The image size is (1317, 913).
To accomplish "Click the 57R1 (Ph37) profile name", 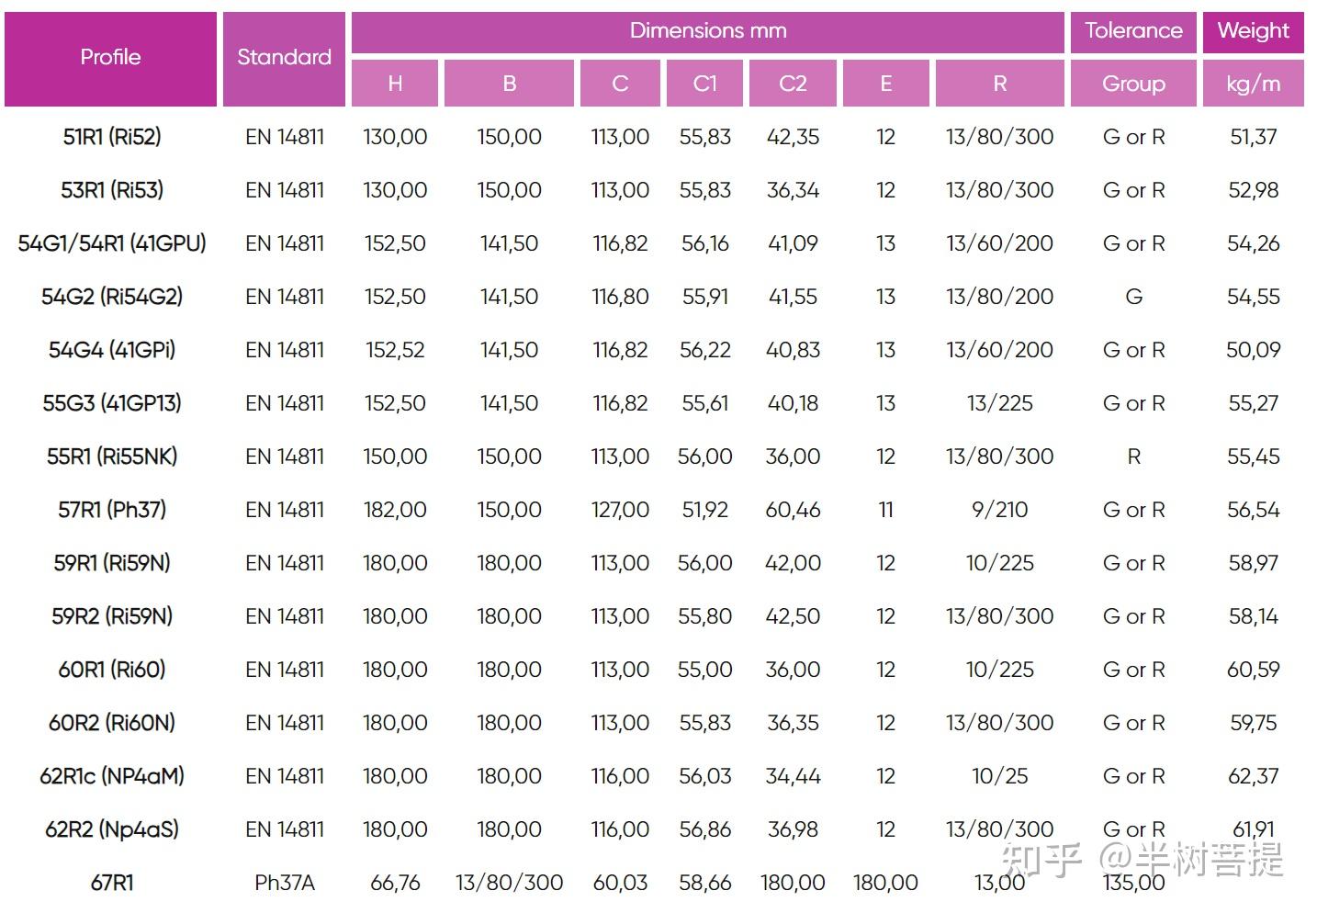I will [x=111, y=510].
